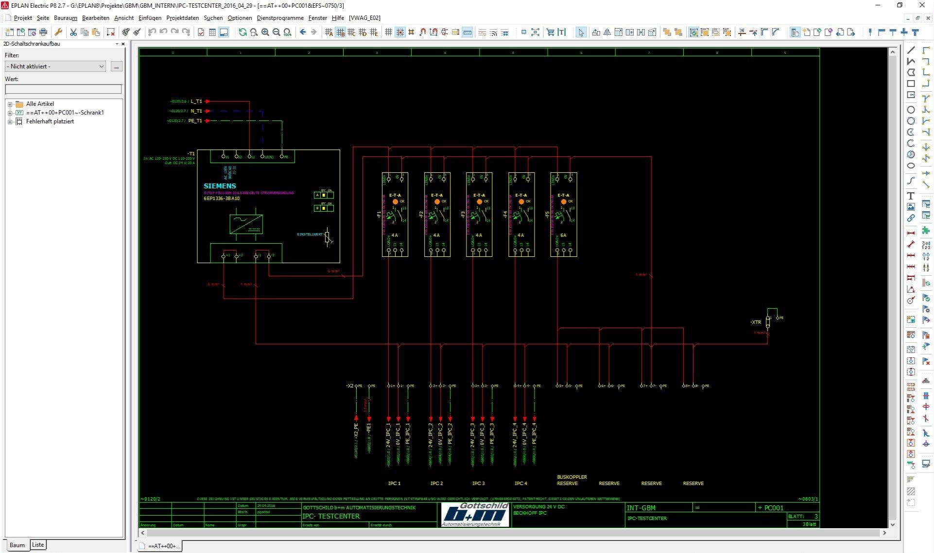Screen dimensions: 934x553
Task: Open the Einfügen menu
Action: (150, 18)
